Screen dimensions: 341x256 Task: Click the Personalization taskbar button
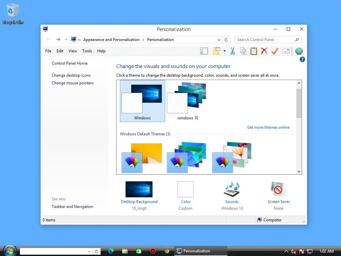point(201,251)
